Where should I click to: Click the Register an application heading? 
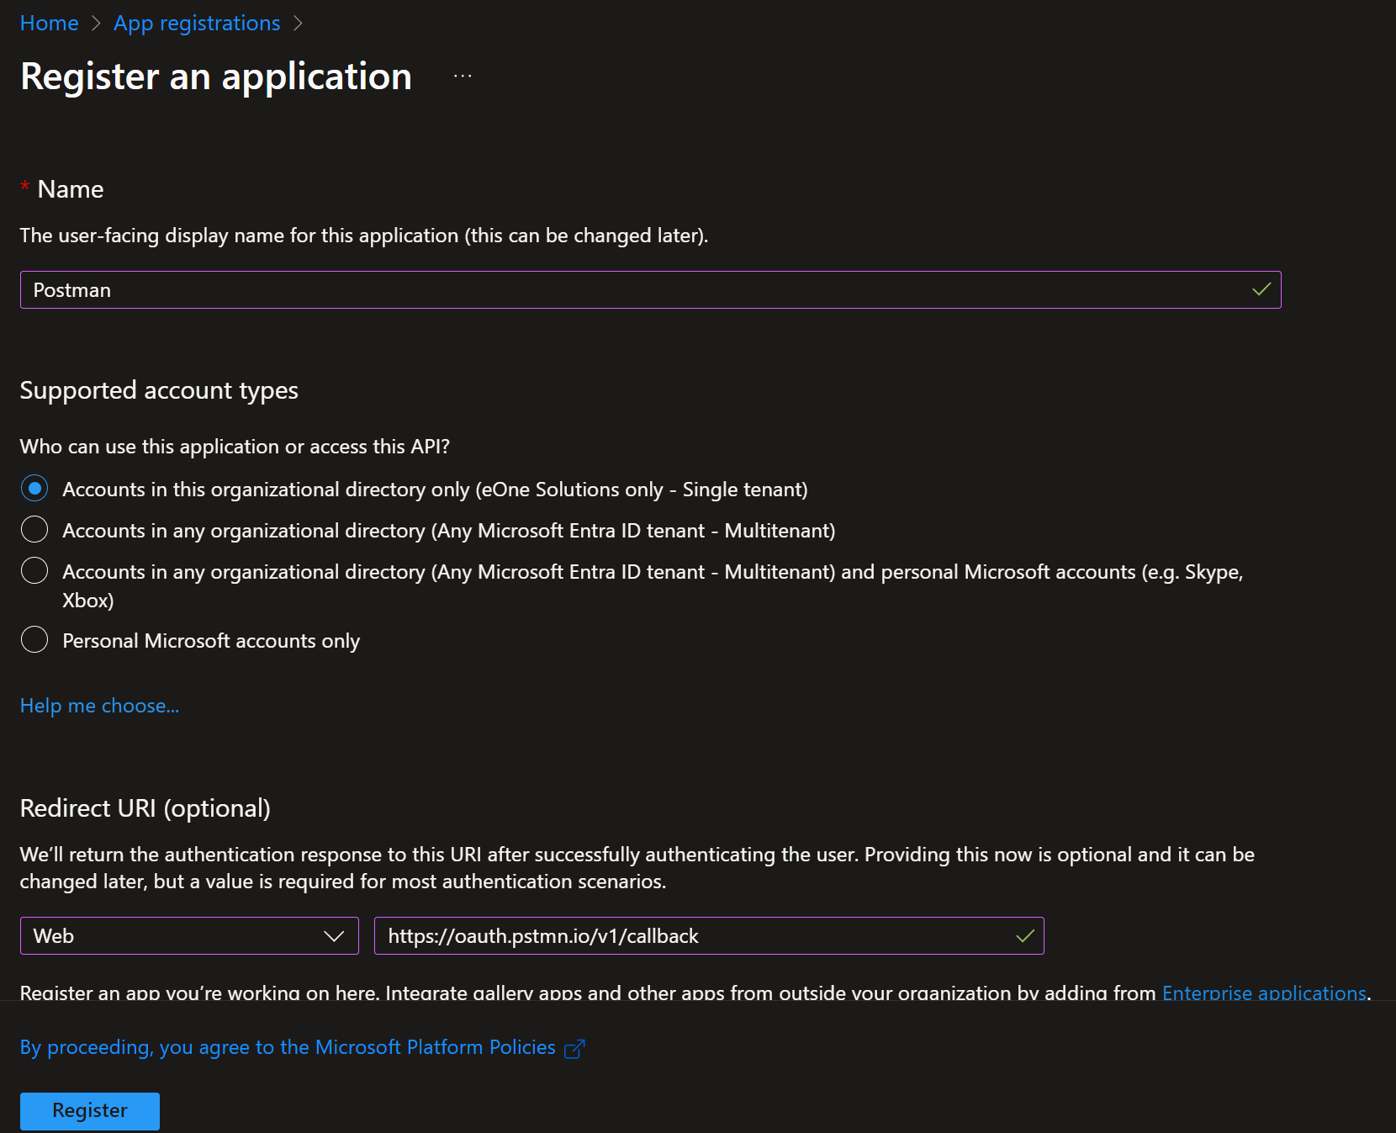pyautogui.click(x=216, y=77)
